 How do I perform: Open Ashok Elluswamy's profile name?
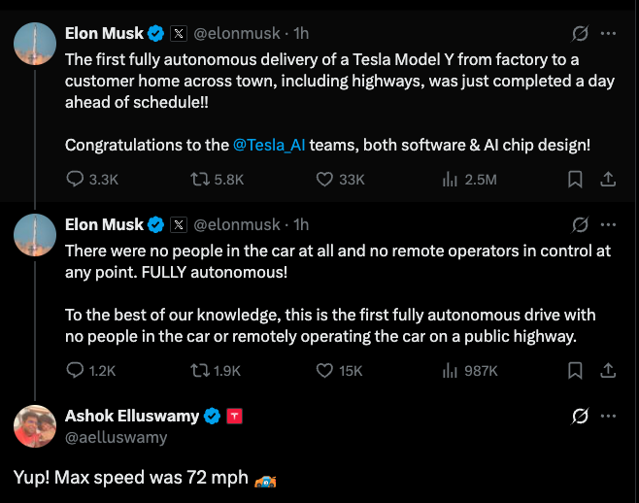pyautogui.click(x=131, y=416)
